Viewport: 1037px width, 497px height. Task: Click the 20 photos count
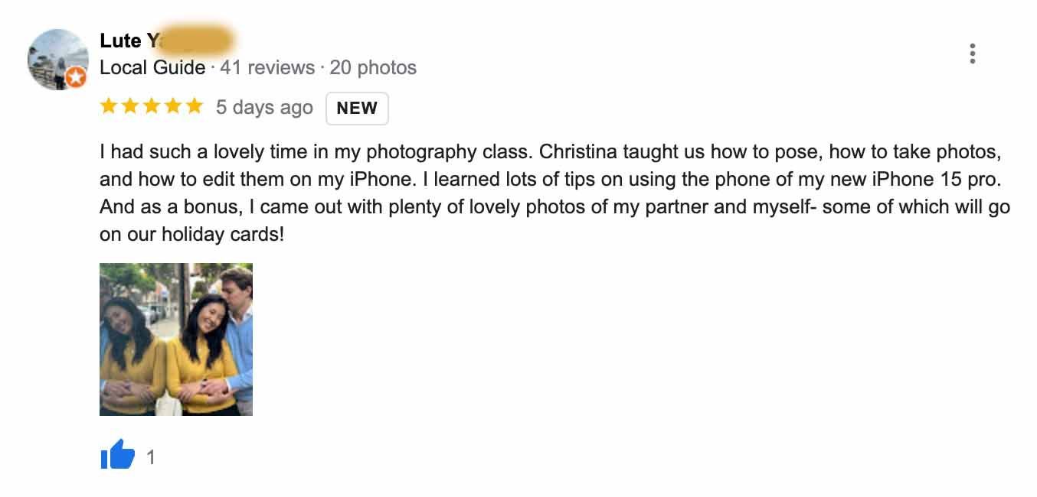coord(373,68)
